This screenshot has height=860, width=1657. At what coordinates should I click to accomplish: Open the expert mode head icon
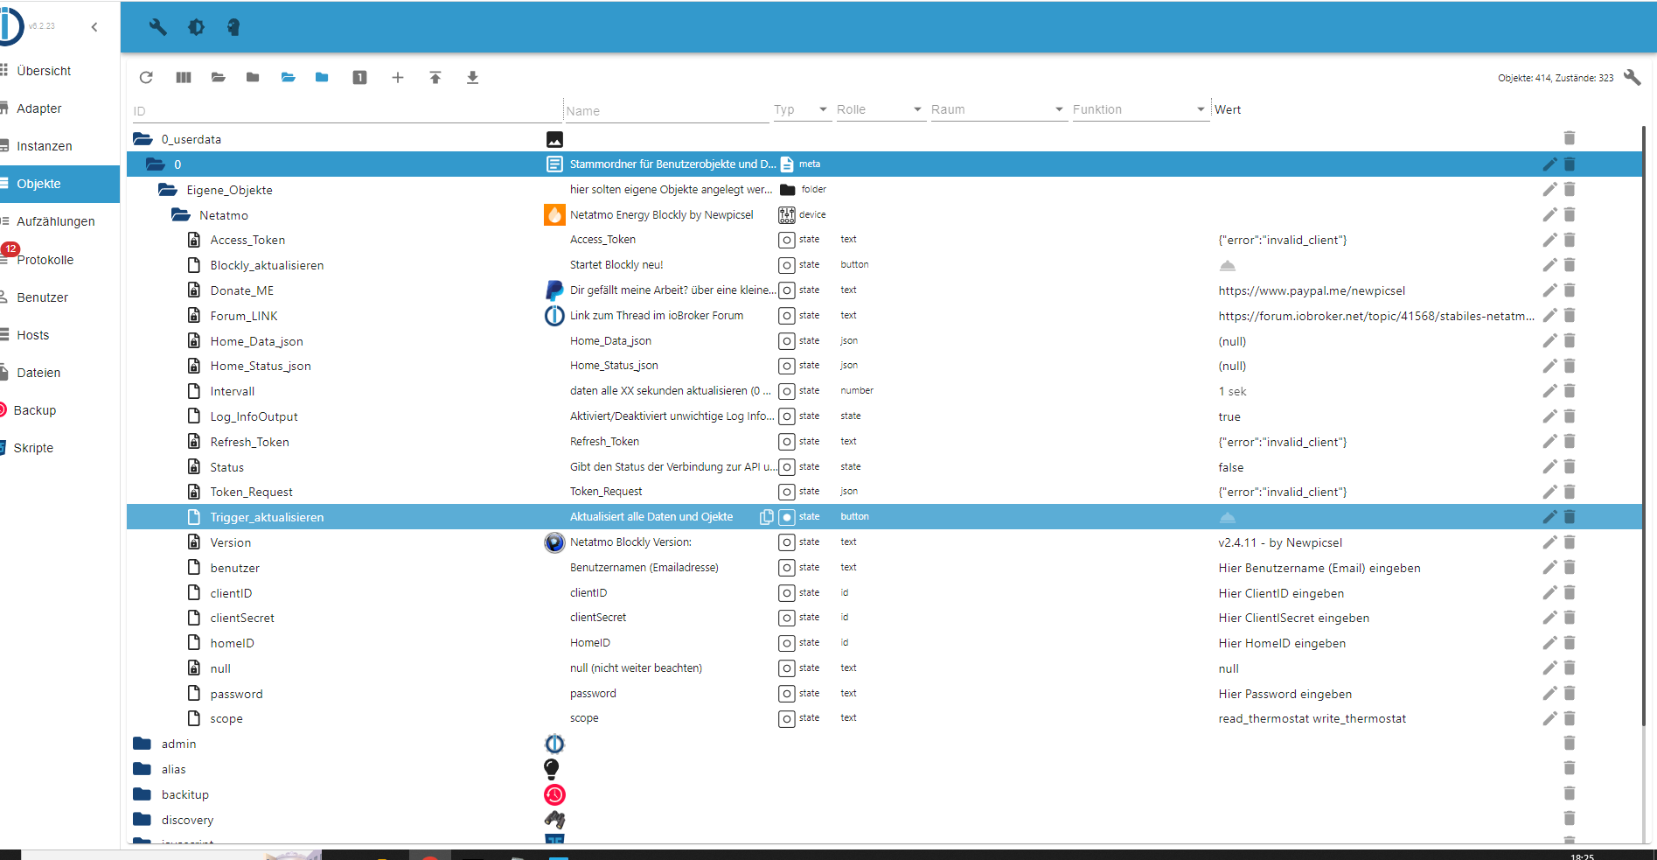click(x=233, y=27)
